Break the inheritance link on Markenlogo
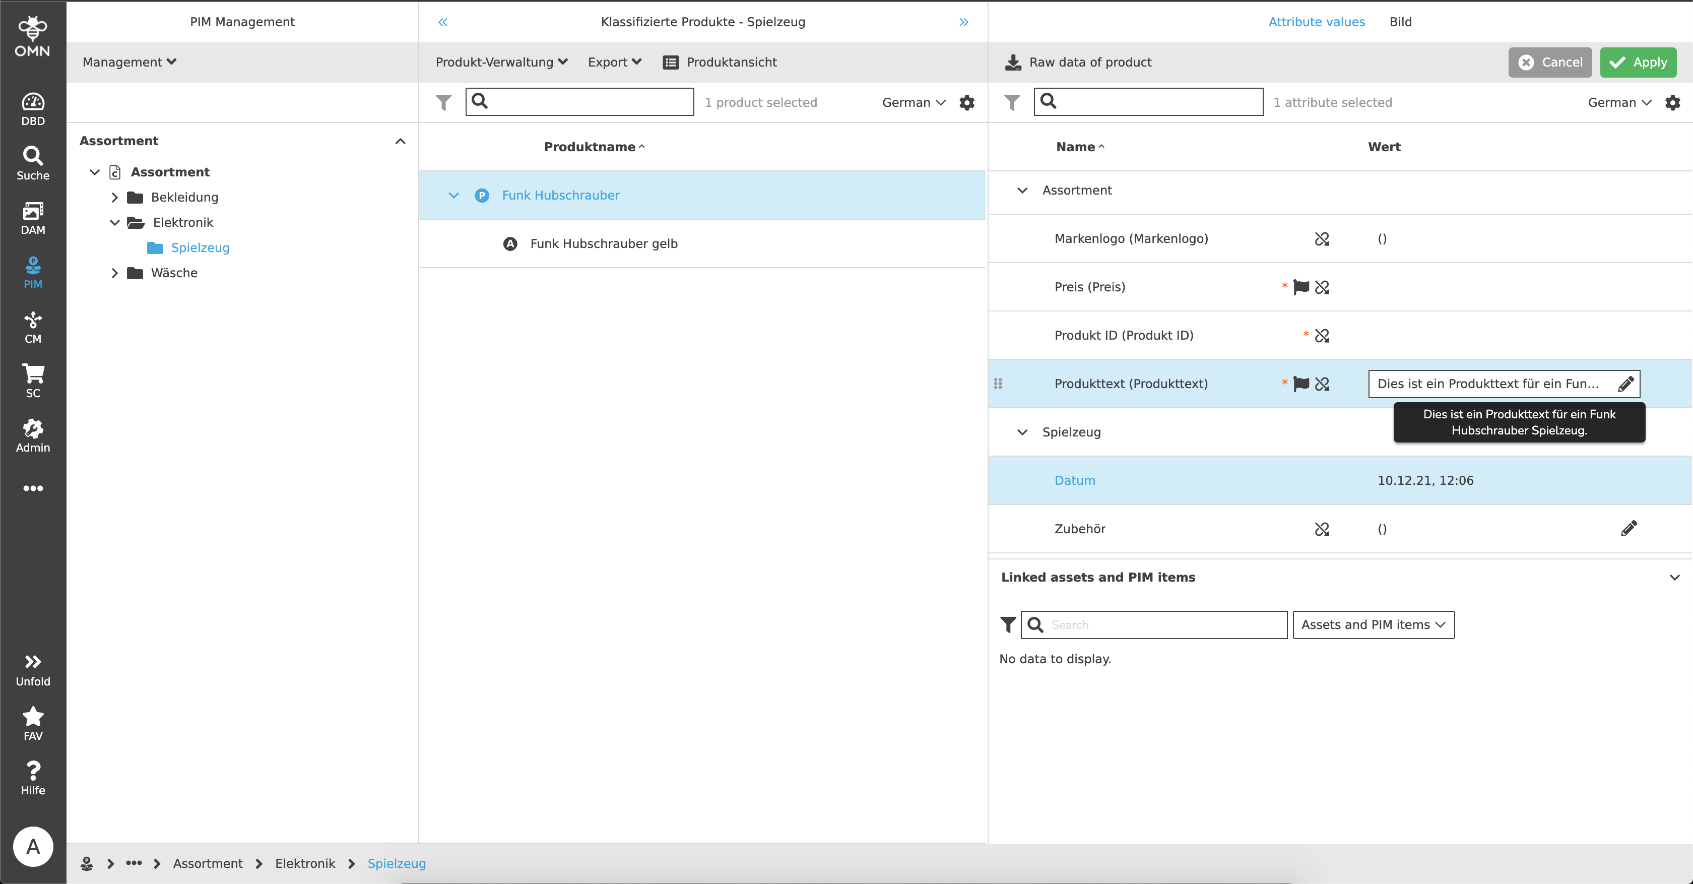The width and height of the screenshot is (1693, 884). click(1322, 238)
